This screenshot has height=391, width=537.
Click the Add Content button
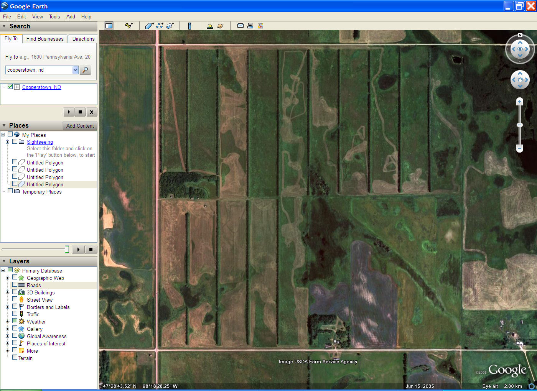click(80, 126)
